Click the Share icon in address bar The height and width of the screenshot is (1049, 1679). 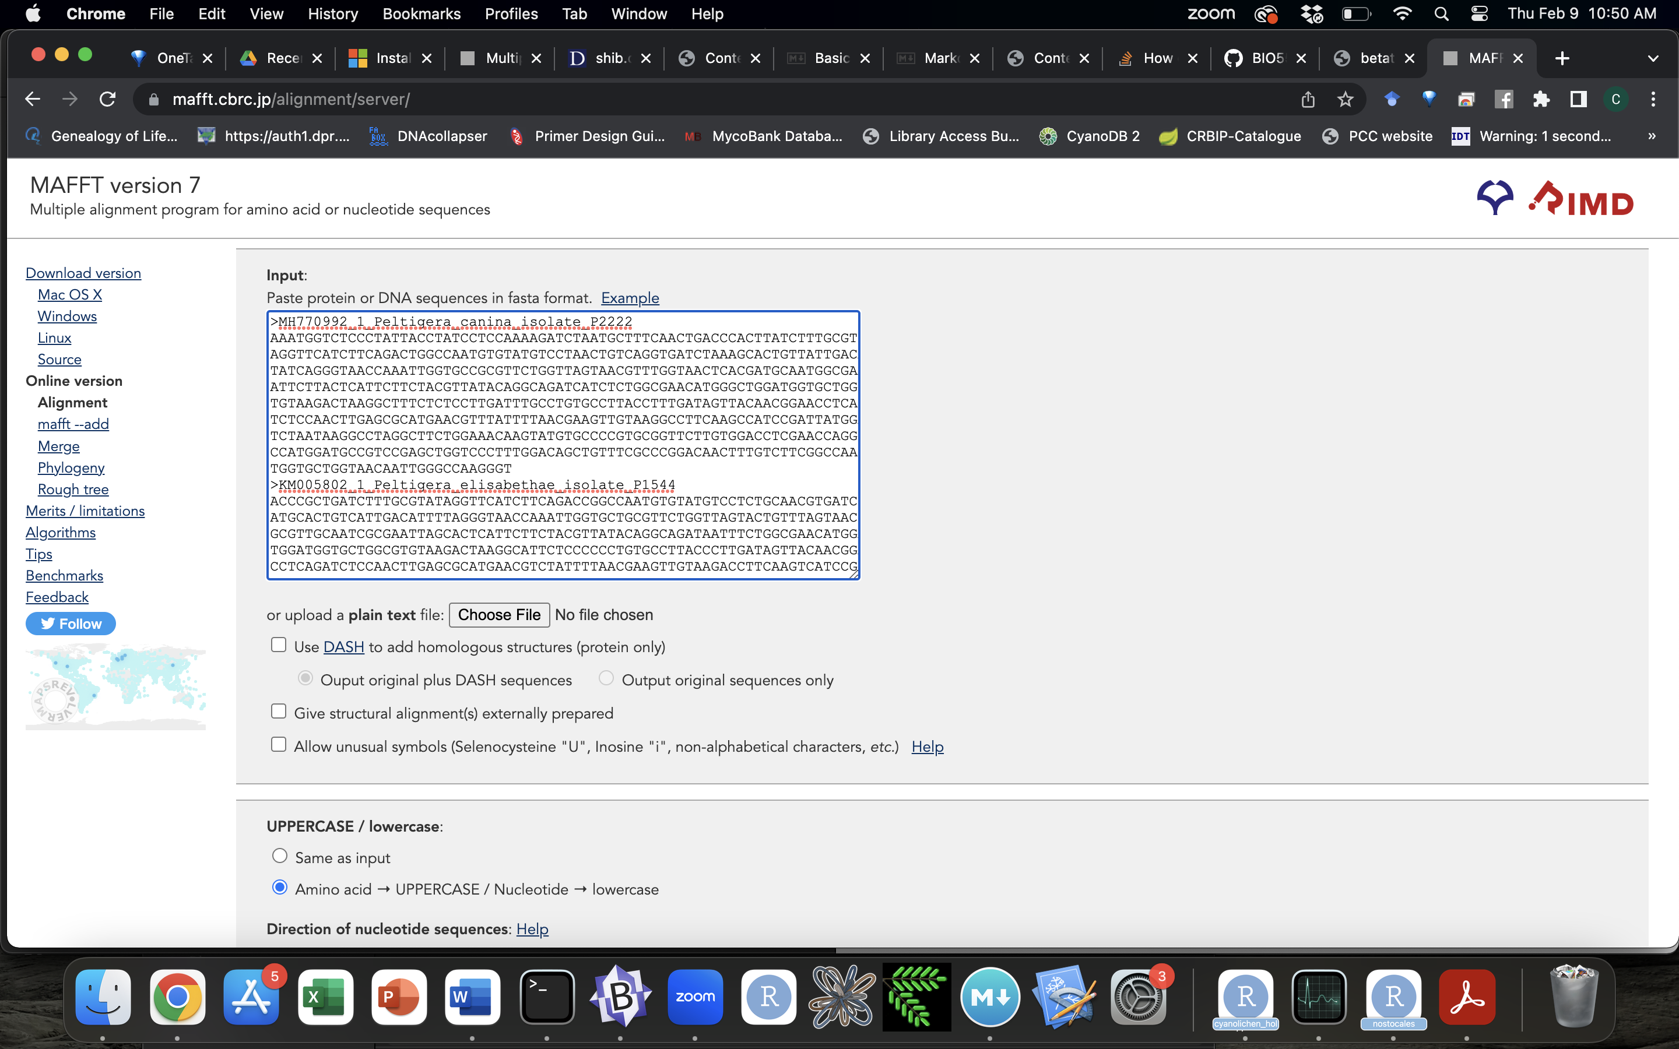pos(1308,99)
